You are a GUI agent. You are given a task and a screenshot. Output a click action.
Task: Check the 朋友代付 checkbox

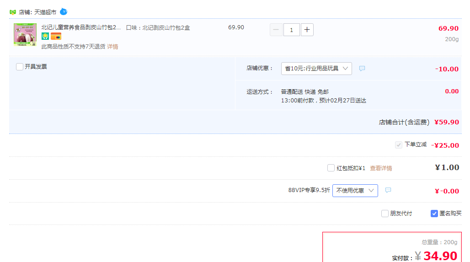point(385,214)
